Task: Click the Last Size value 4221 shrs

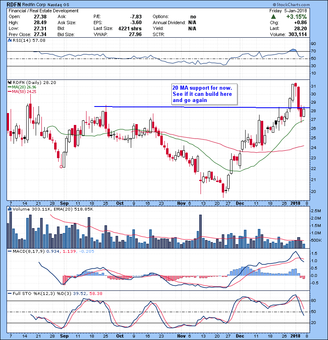Action: coord(130,28)
